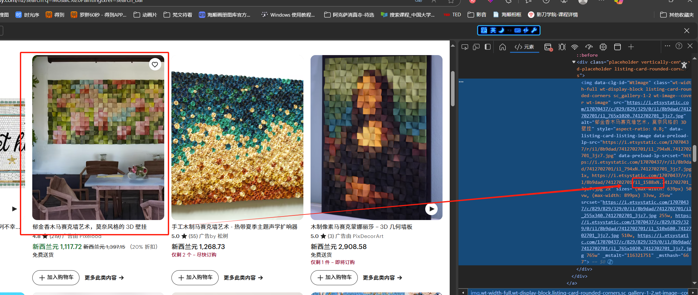Viewport: 698px width, 295px height.
Task: See 更多此类内容 for the summer speaker mosaic
Action: (243, 278)
